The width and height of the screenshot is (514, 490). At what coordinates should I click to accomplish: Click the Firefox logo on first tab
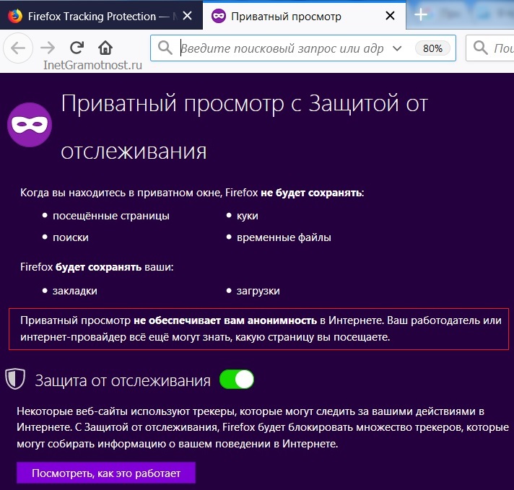point(15,16)
